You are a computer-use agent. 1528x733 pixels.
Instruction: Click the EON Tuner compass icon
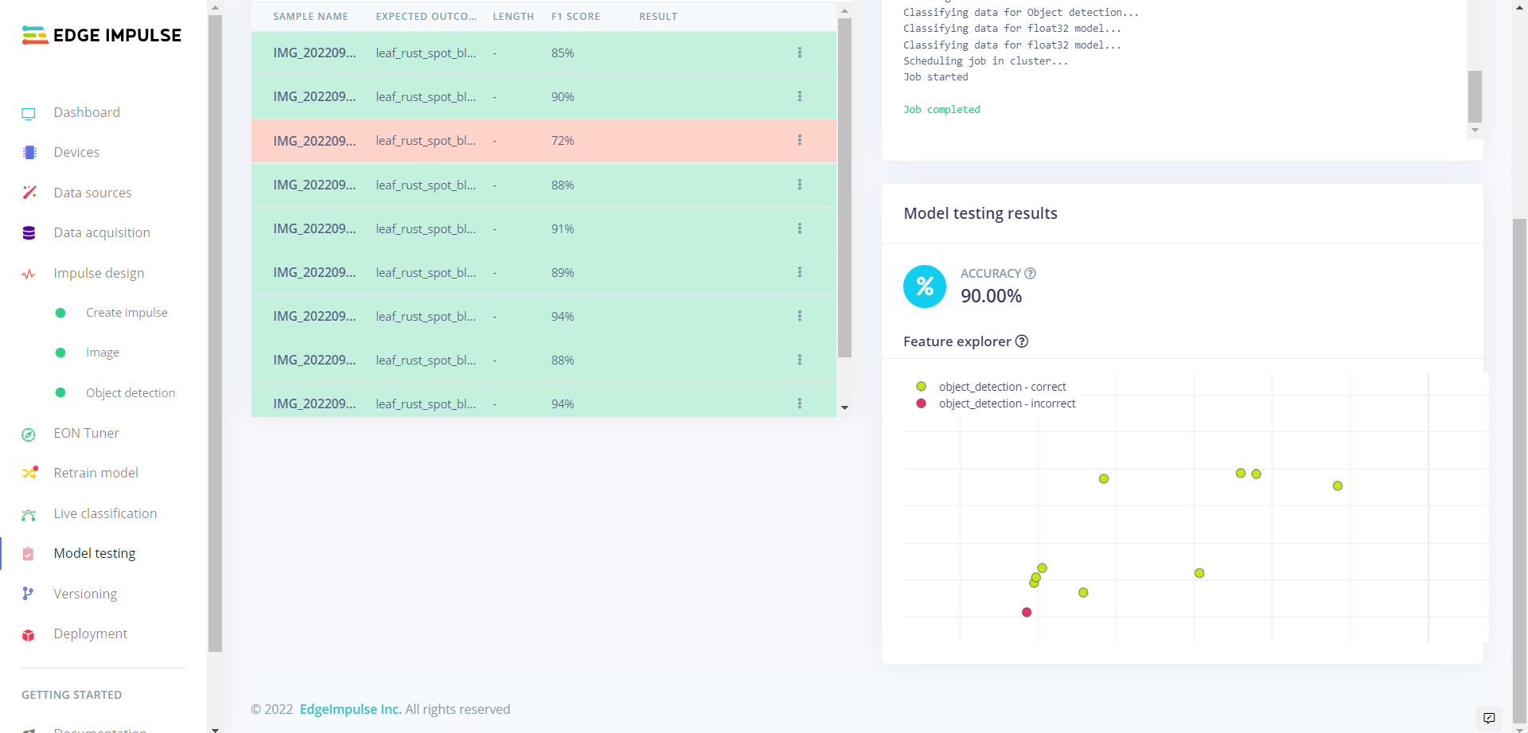pyautogui.click(x=29, y=434)
